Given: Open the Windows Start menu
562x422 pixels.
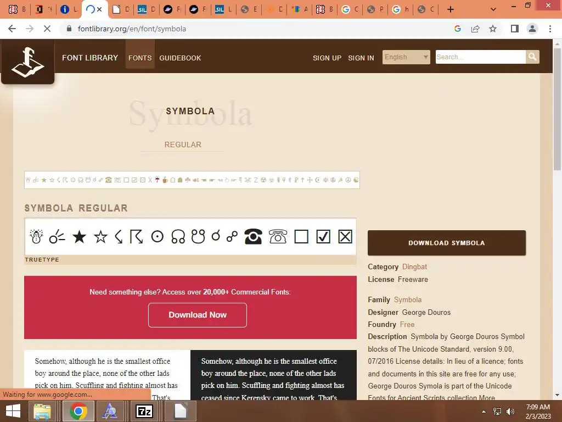Looking at the screenshot, I should point(13,411).
